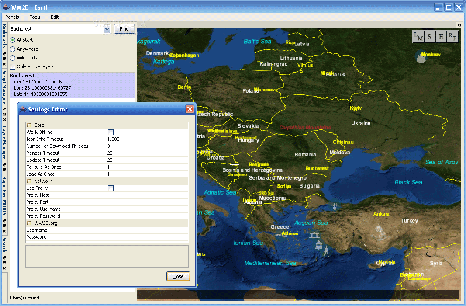Switch to the Script Manager side tab
This screenshot has width=466, height=306.
click(x=4, y=87)
